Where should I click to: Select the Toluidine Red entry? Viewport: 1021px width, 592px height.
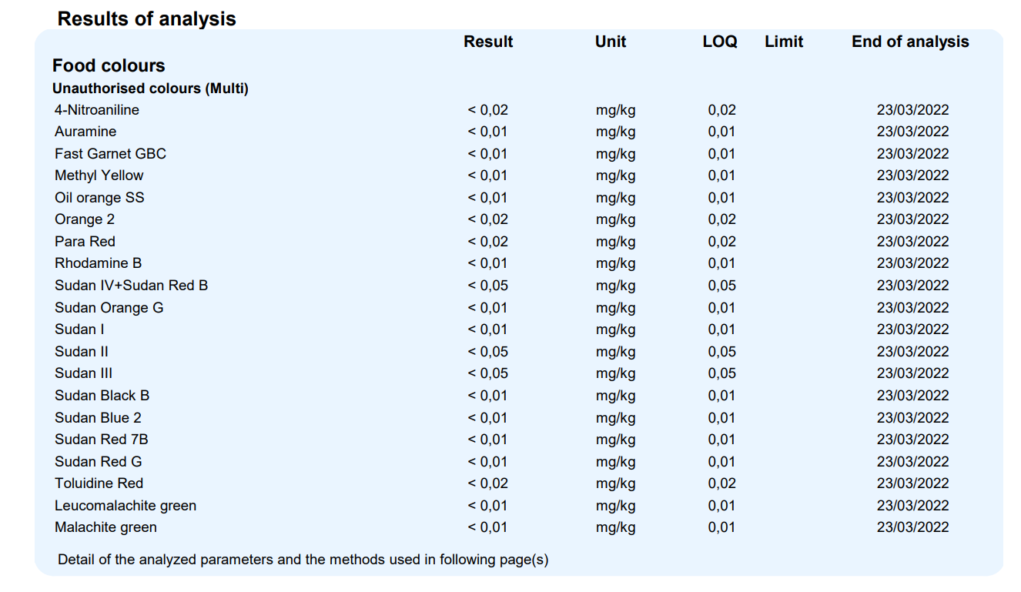99,483
